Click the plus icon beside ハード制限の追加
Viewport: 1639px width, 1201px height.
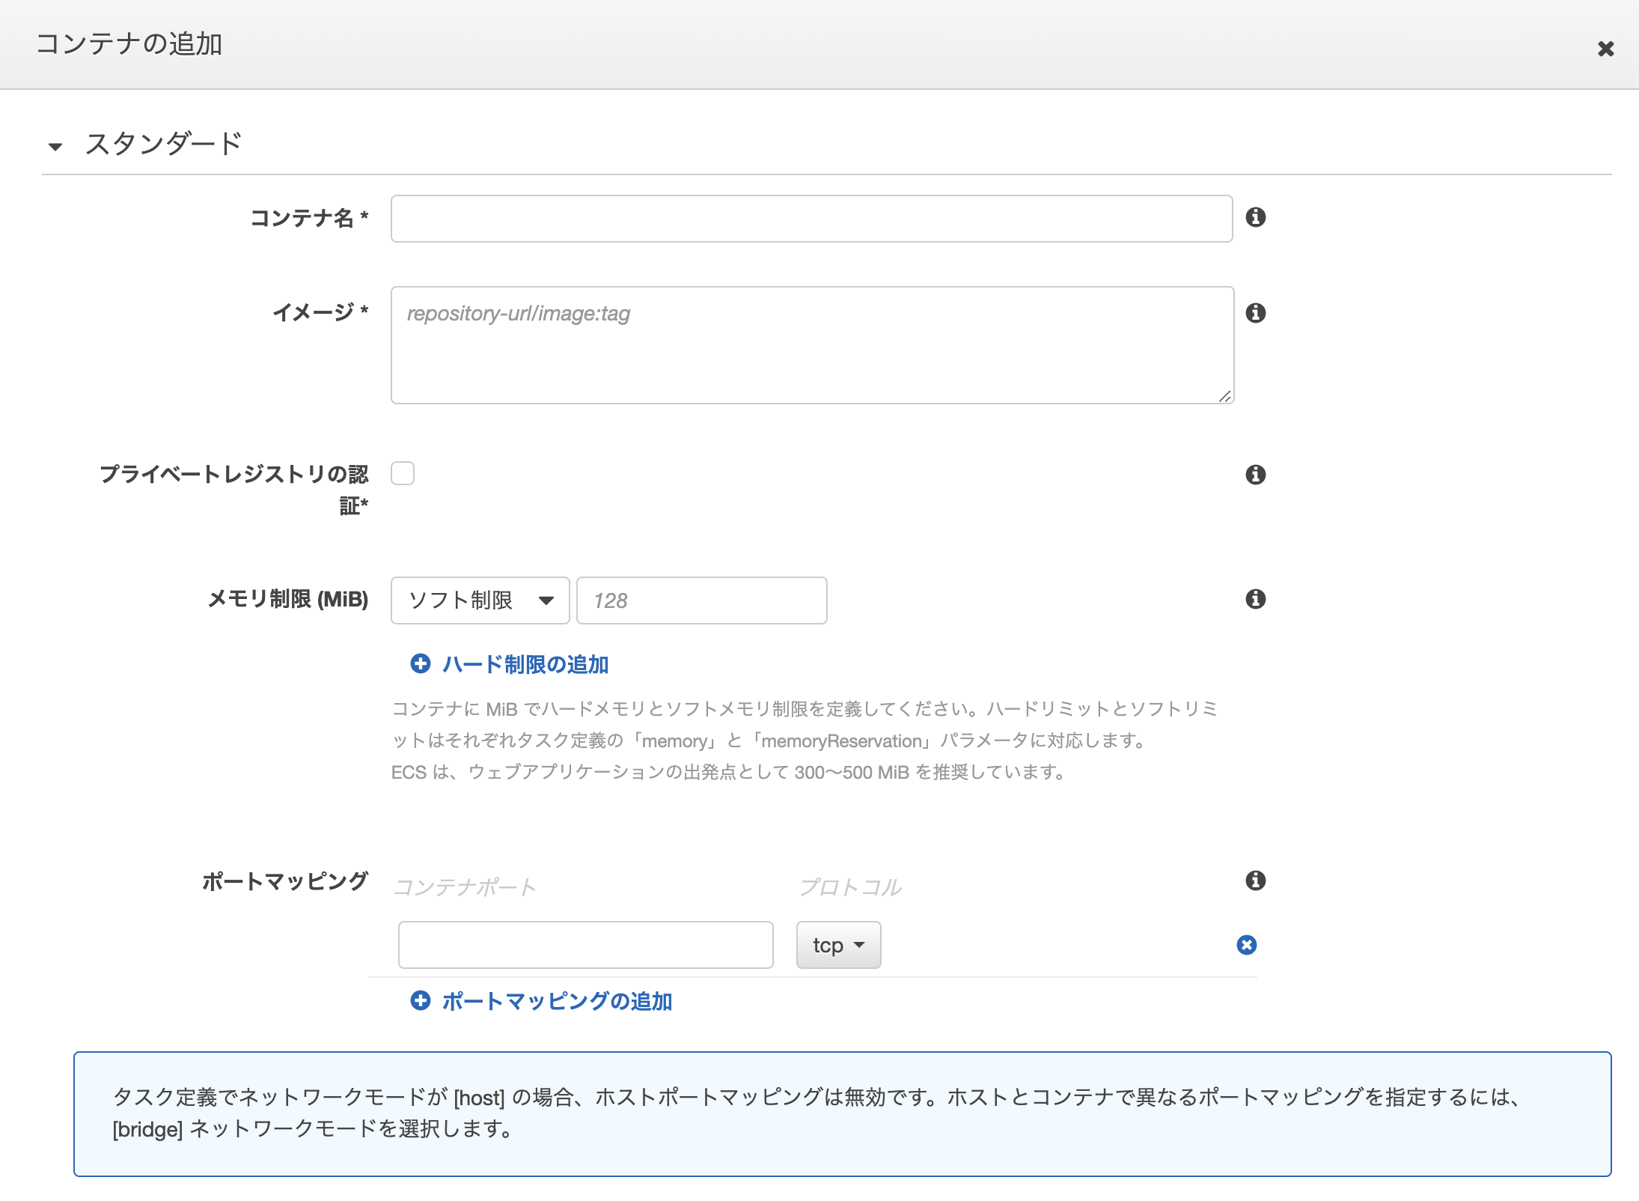click(421, 663)
